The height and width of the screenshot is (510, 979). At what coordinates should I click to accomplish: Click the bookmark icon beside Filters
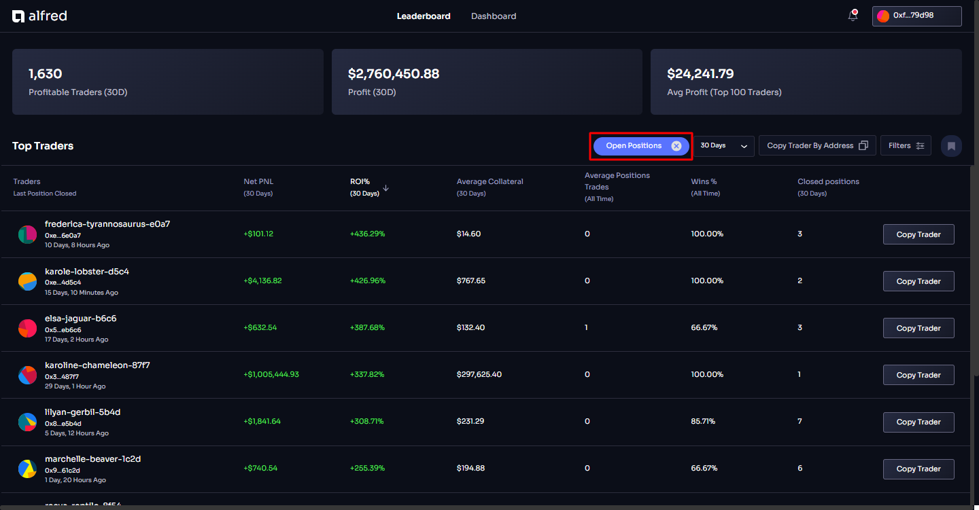point(951,146)
